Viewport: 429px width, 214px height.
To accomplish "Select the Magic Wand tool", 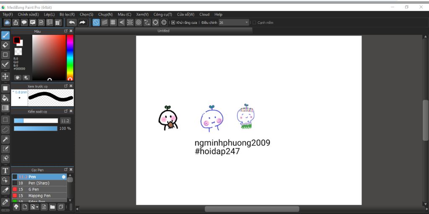I will tap(5, 139).
